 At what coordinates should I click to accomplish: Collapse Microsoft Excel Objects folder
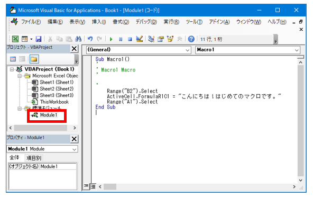(x=20, y=76)
